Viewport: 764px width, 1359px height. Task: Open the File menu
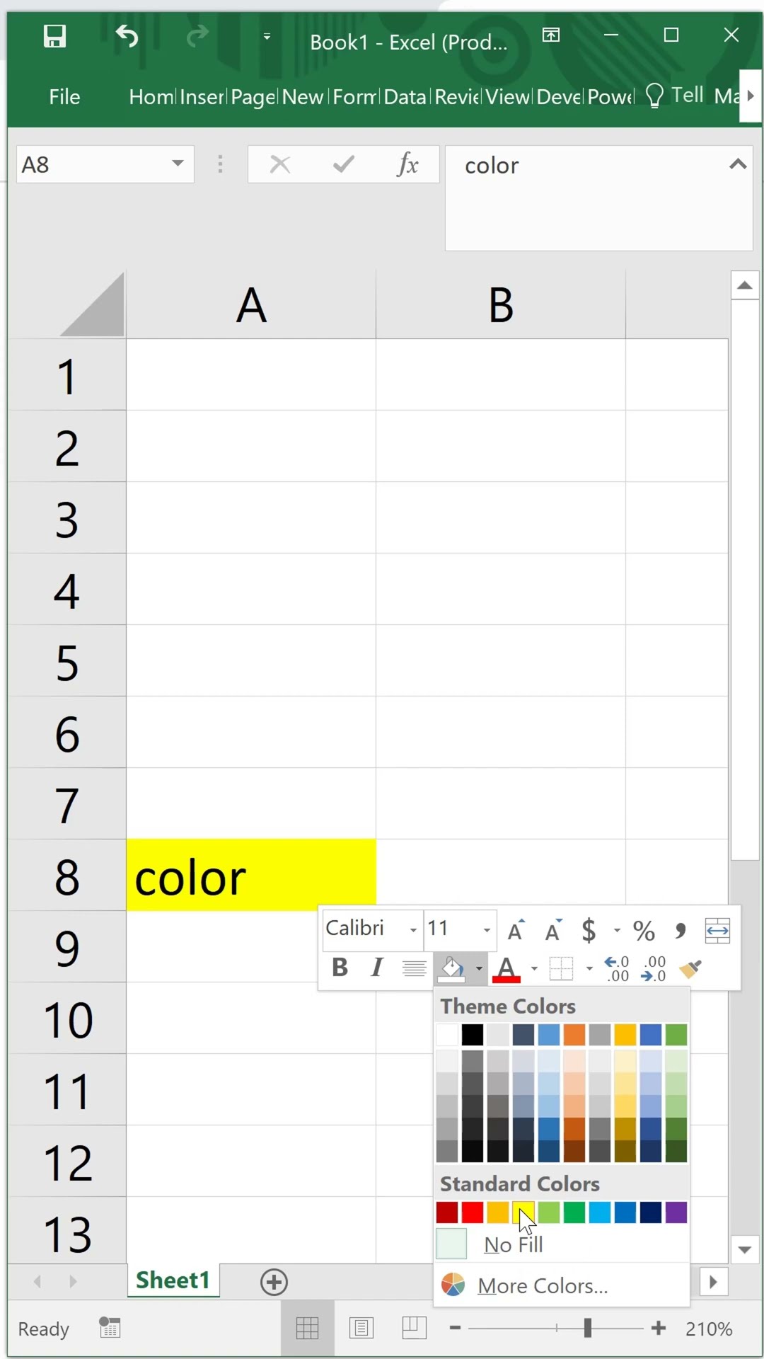[64, 97]
